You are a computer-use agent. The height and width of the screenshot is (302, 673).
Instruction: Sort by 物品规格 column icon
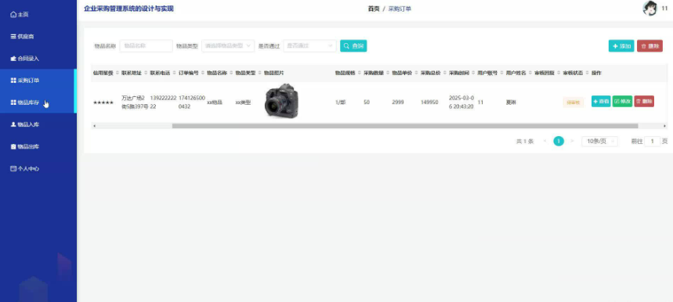pos(359,73)
